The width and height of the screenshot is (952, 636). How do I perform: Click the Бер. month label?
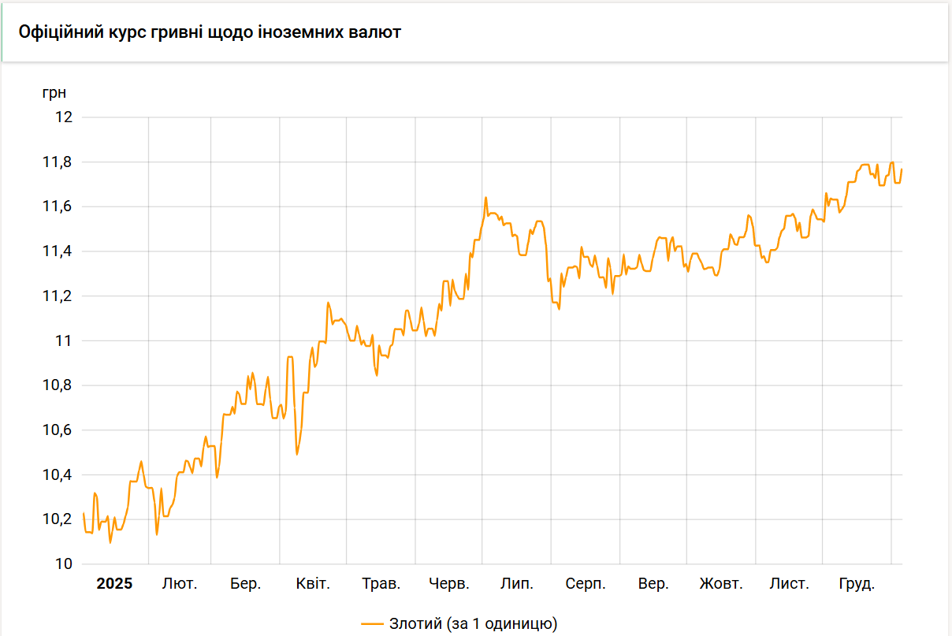[245, 584]
